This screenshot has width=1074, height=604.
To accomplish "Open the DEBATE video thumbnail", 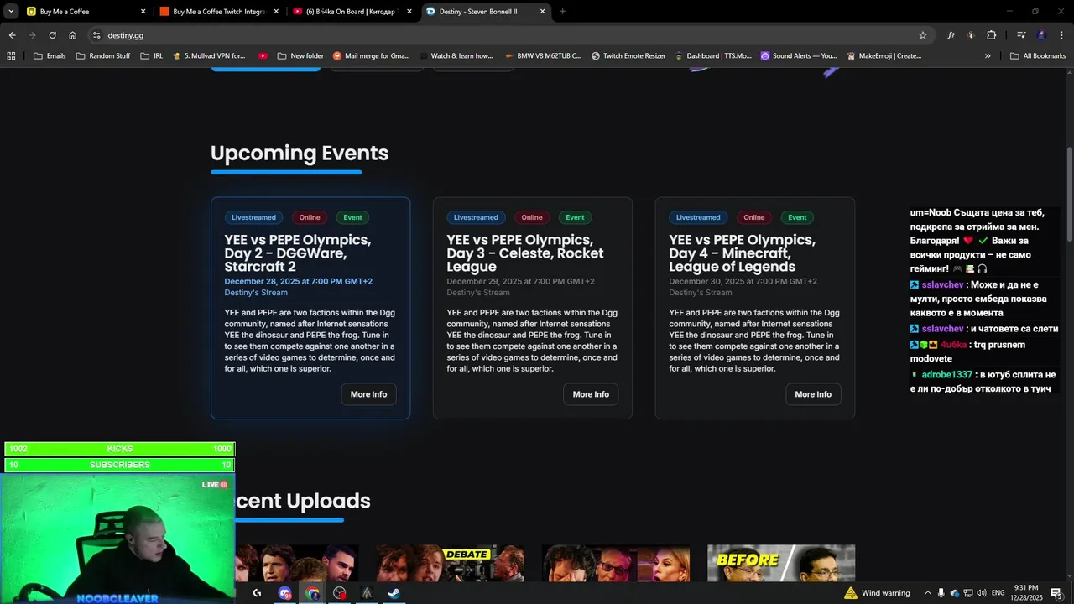I will pos(451,563).
